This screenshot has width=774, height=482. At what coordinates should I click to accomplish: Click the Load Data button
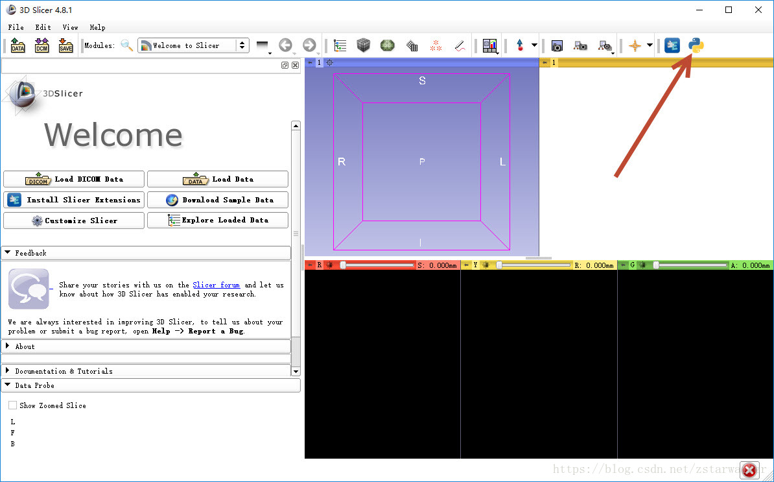pos(218,179)
